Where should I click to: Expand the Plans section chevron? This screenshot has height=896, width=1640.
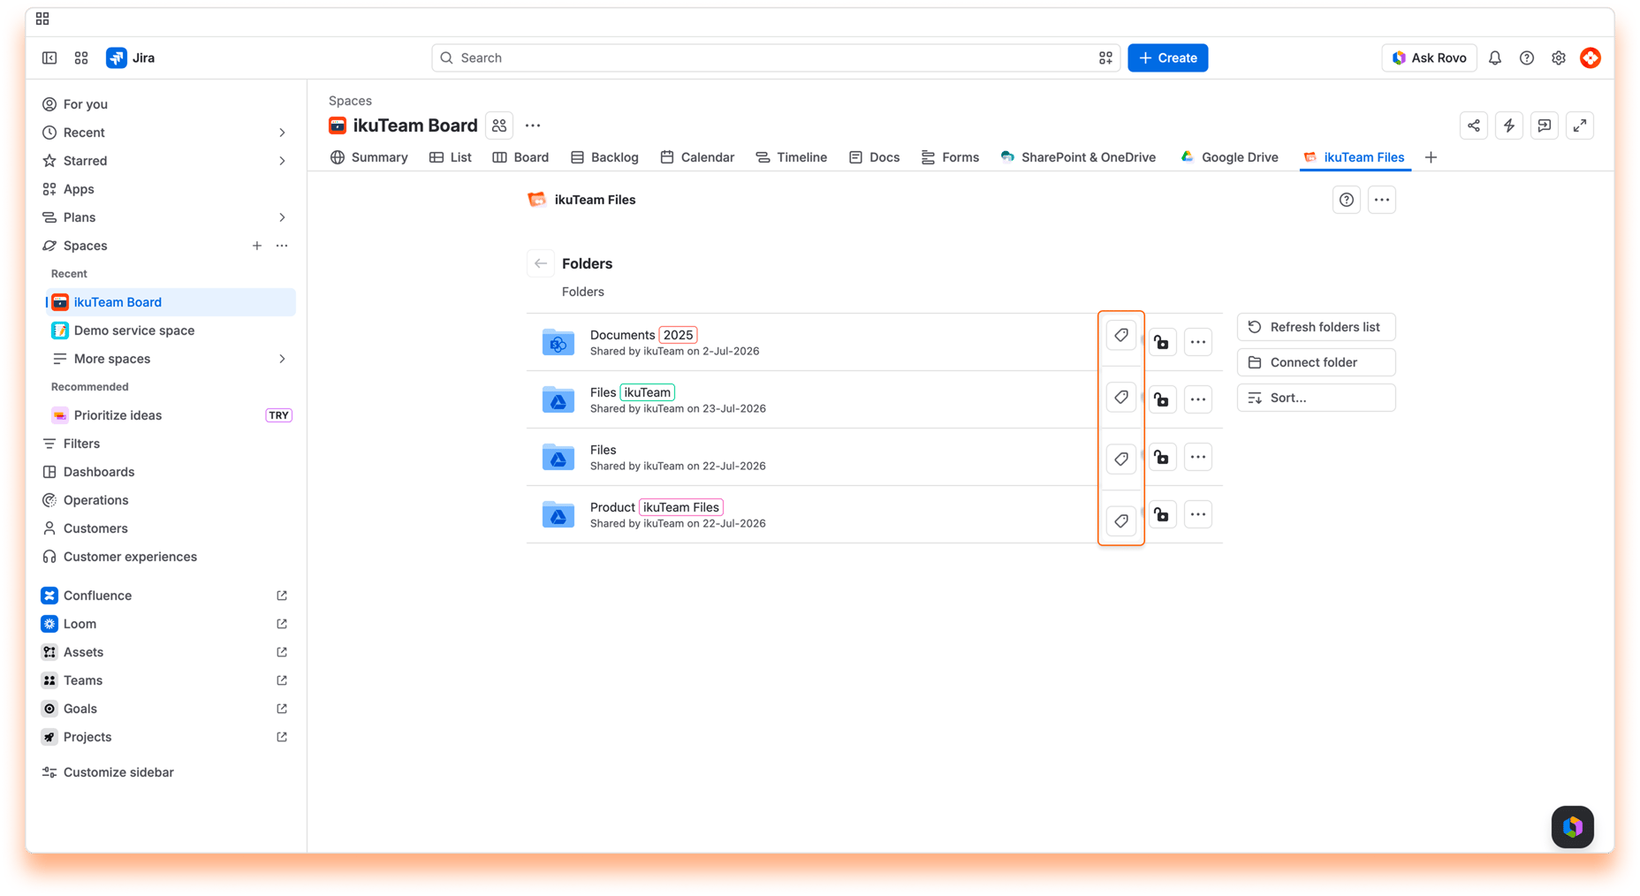click(282, 217)
